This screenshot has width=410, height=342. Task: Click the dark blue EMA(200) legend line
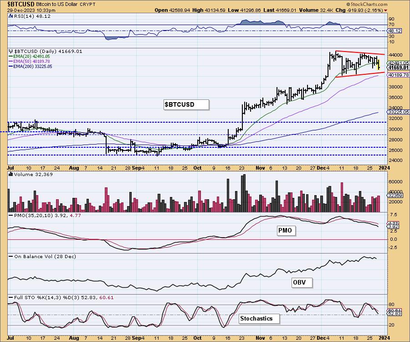coord(11,67)
